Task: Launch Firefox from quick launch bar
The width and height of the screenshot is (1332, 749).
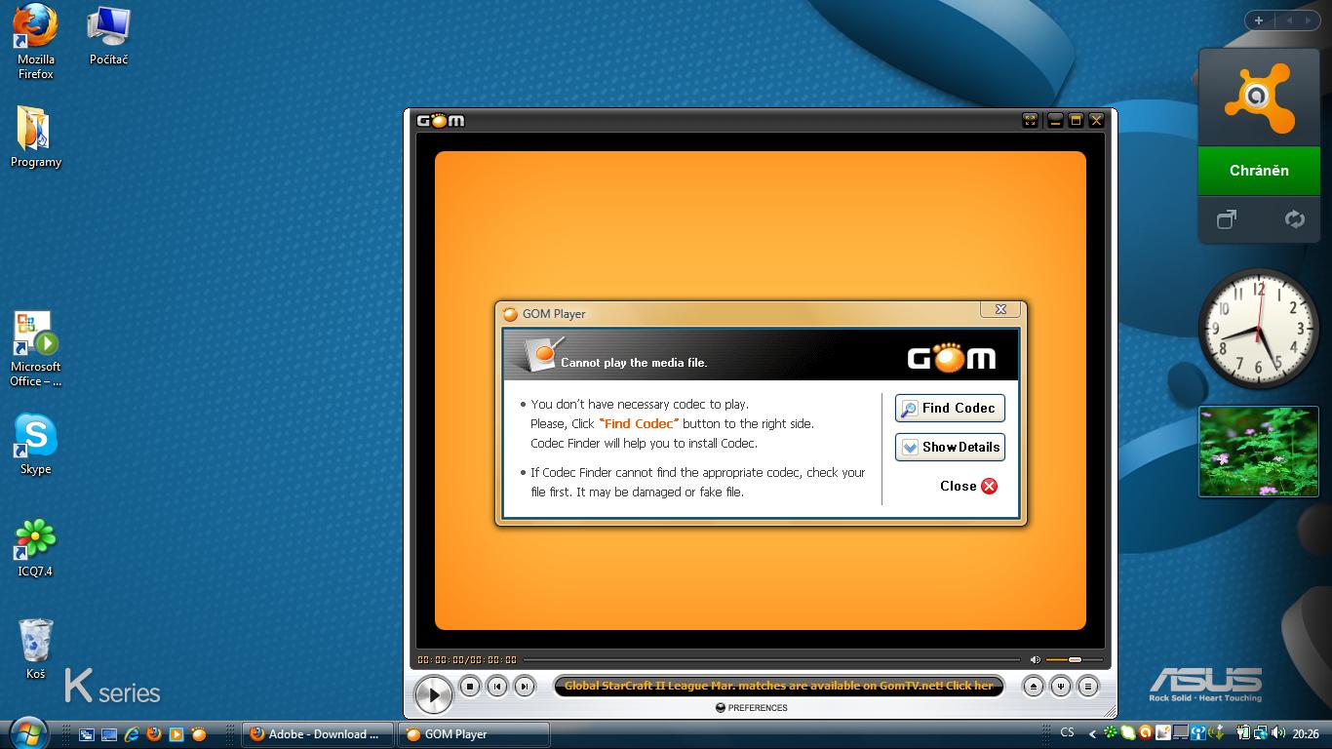Action: (x=154, y=734)
